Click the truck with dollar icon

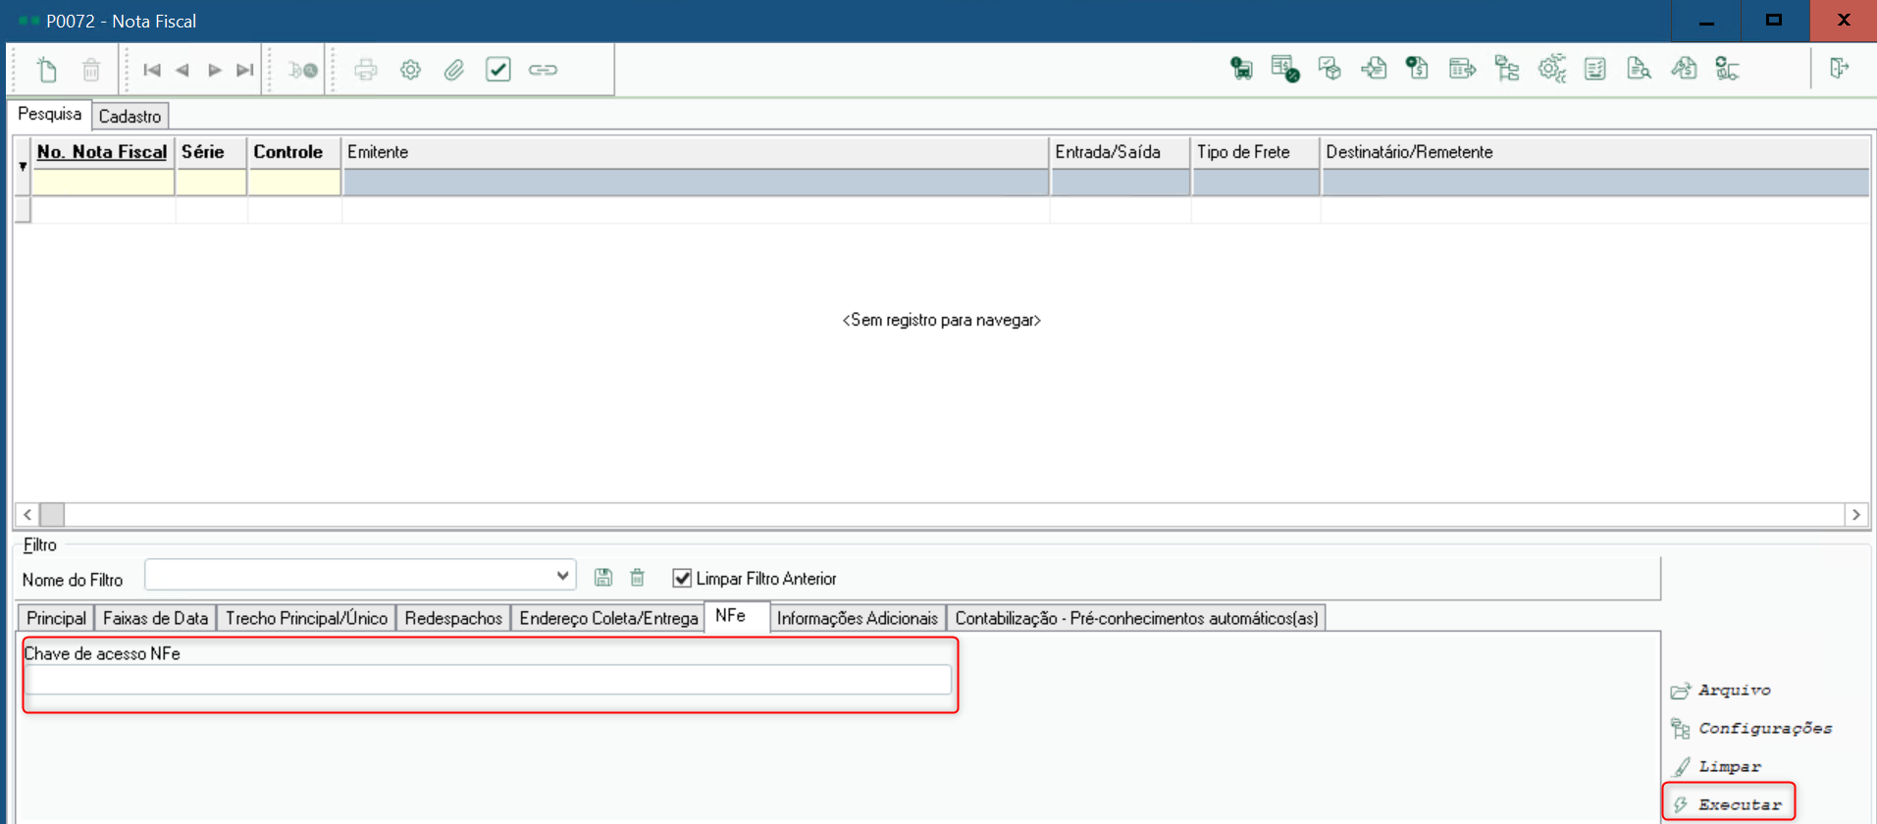tap(1241, 68)
